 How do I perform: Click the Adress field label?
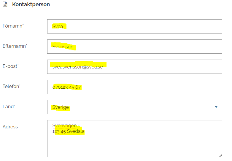point(10,127)
